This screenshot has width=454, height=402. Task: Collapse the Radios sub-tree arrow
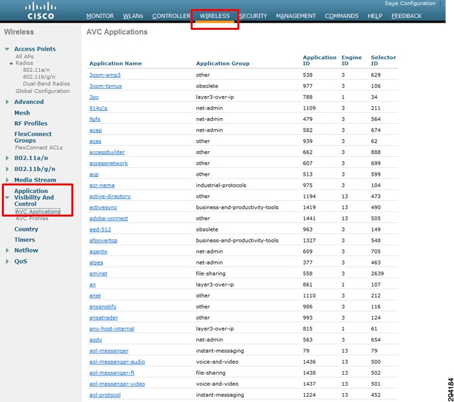[x=11, y=64]
